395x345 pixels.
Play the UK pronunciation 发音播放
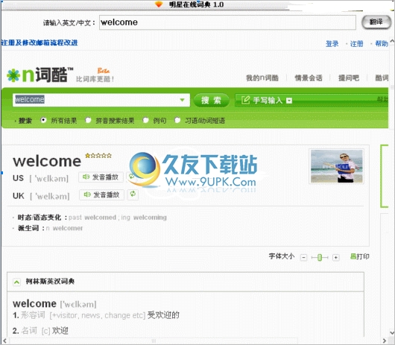tap(102, 194)
